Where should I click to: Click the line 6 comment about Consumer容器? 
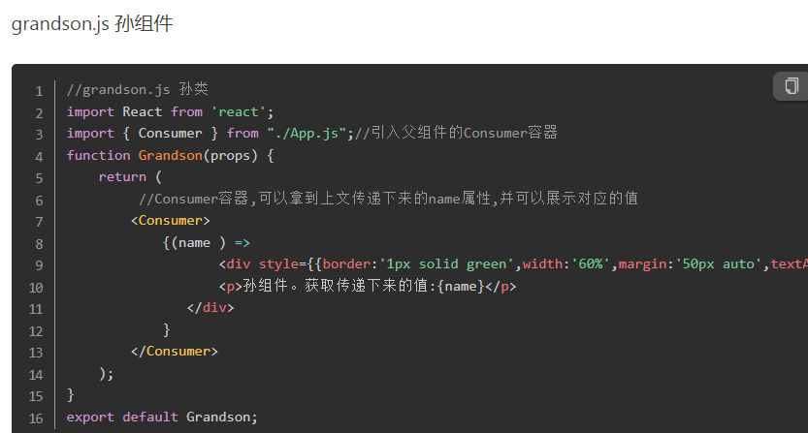[x=389, y=199]
